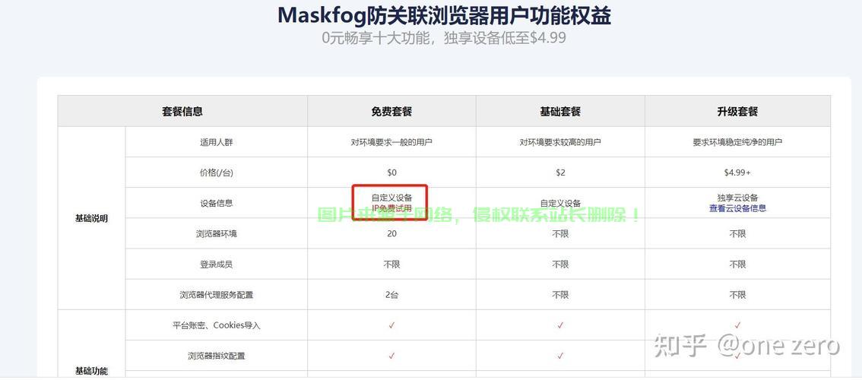The height and width of the screenshot is (380, 862).
Task: Select the 升级套餐 column header
Action: click(x=737, y=111)
